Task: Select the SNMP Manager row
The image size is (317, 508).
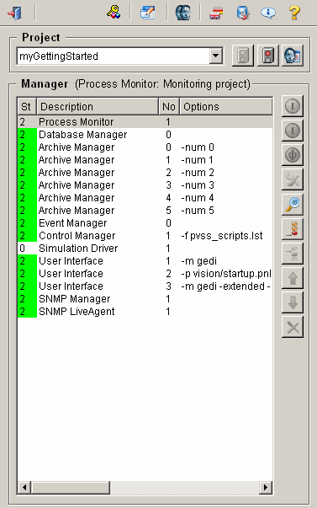Action: 145,299
